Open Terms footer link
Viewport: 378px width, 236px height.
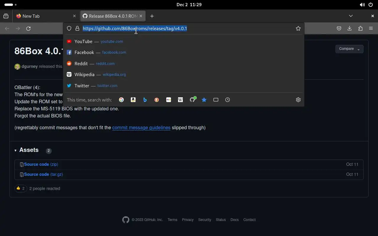click(x=172, y=220)
